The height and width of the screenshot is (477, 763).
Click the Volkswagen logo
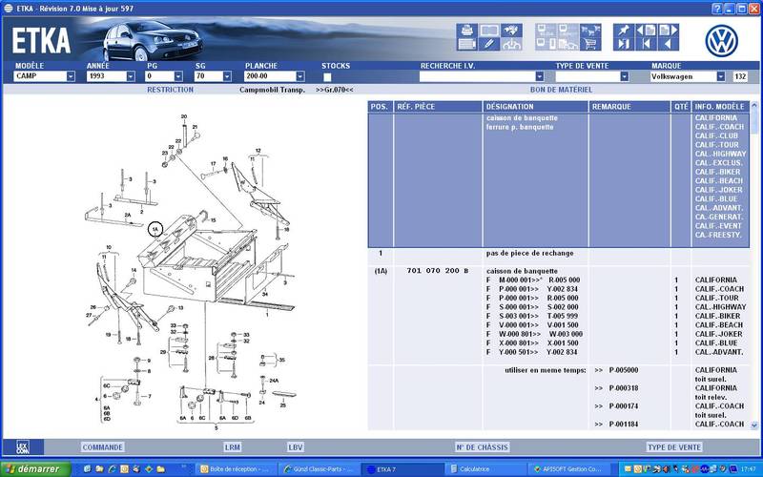click(722, 41)
